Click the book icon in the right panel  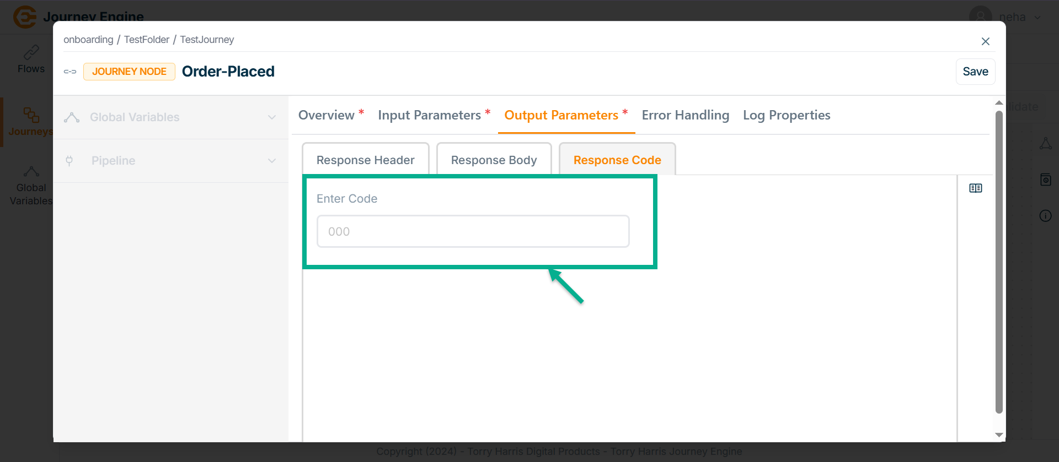(x=975, y=188)
